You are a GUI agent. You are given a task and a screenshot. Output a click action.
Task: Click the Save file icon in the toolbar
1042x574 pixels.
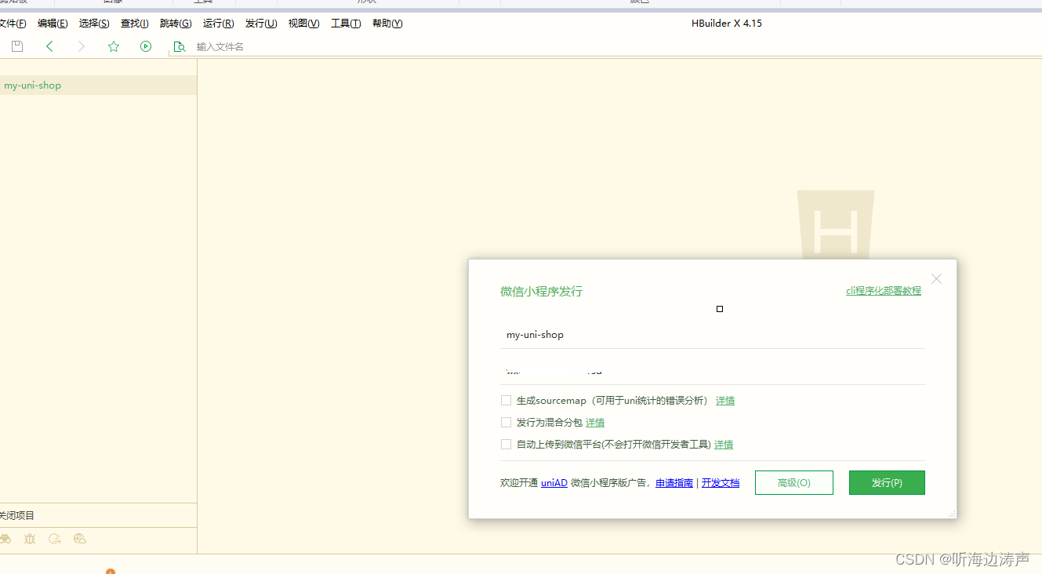[17, 46]
